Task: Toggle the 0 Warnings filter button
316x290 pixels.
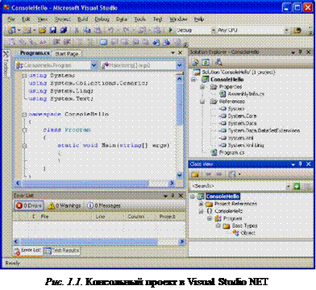Action: (x=64, y=205)
